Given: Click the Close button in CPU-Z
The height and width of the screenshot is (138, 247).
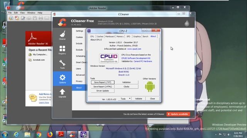Looking at the screenshot, I should pos(152,99).
